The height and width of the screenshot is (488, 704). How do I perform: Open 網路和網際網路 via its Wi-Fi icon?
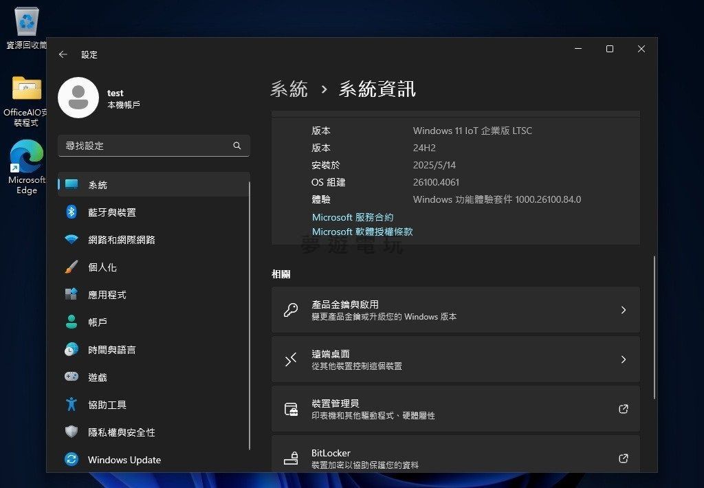[x=71, y=240]
